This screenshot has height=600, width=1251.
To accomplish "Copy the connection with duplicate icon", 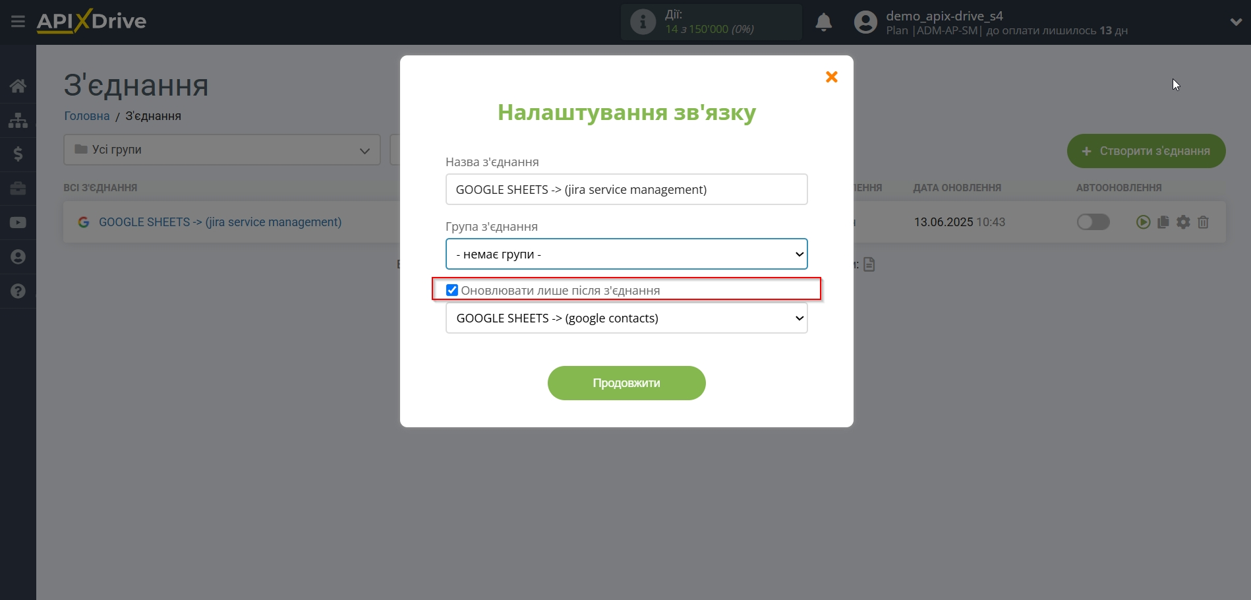I will (x=1163, y=222).
